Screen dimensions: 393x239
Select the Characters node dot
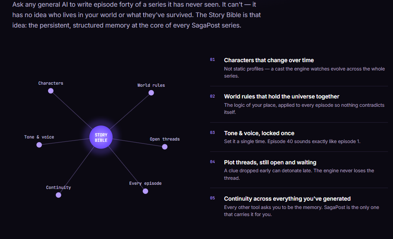pos(51,91)
